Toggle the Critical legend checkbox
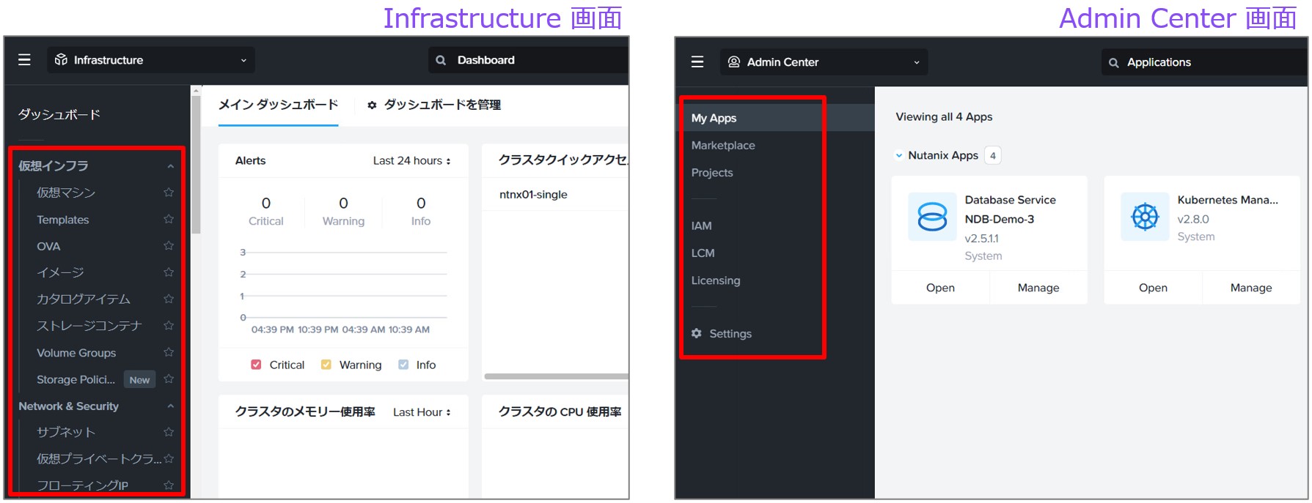The height and width of the screenshot is (503, 1312). pyautogui.click(x=256, y=365)
